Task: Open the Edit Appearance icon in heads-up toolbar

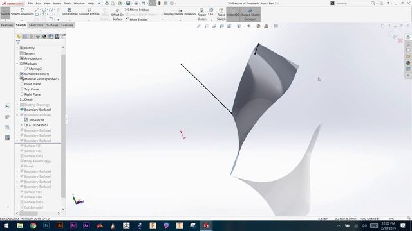Action: (x=259, y=26)
